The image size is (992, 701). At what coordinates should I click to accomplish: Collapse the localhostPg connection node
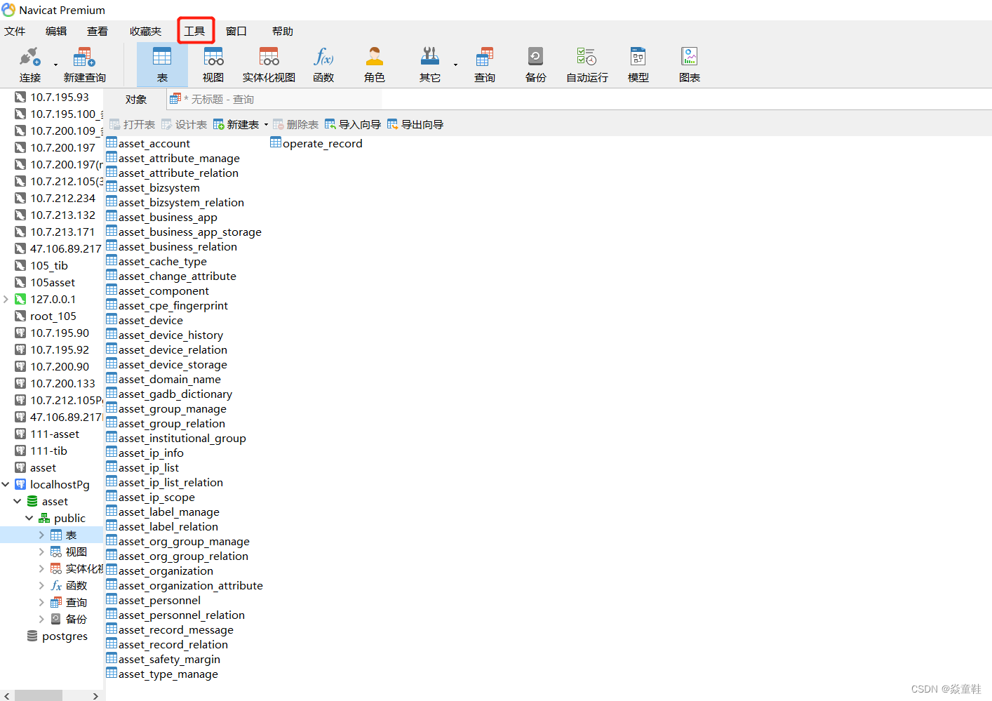click(x=6, y=484)
